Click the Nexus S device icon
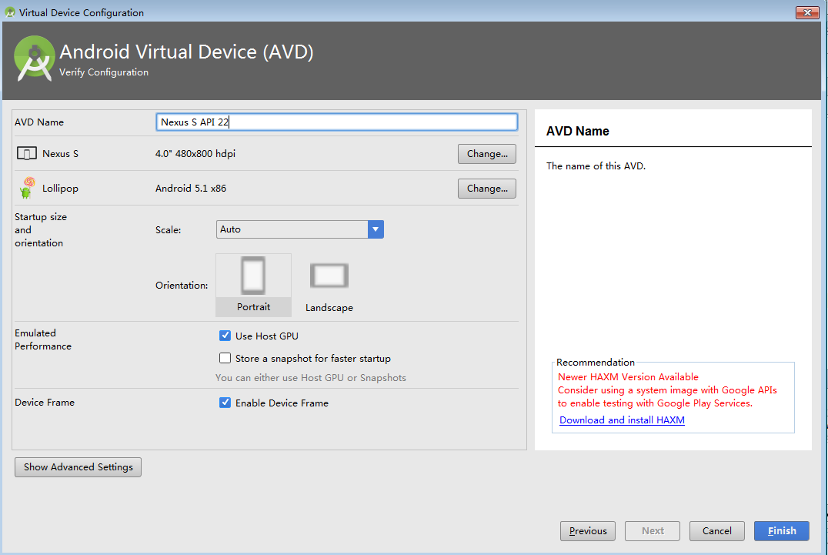 tap(26, 154)
